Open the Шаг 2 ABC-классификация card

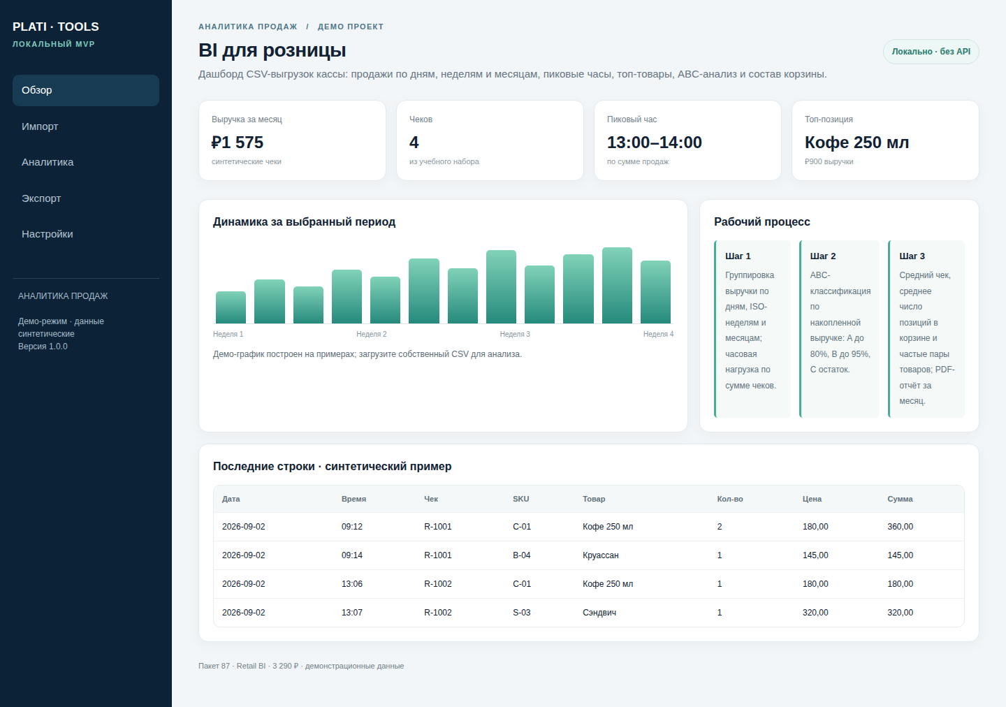point(839,329)
